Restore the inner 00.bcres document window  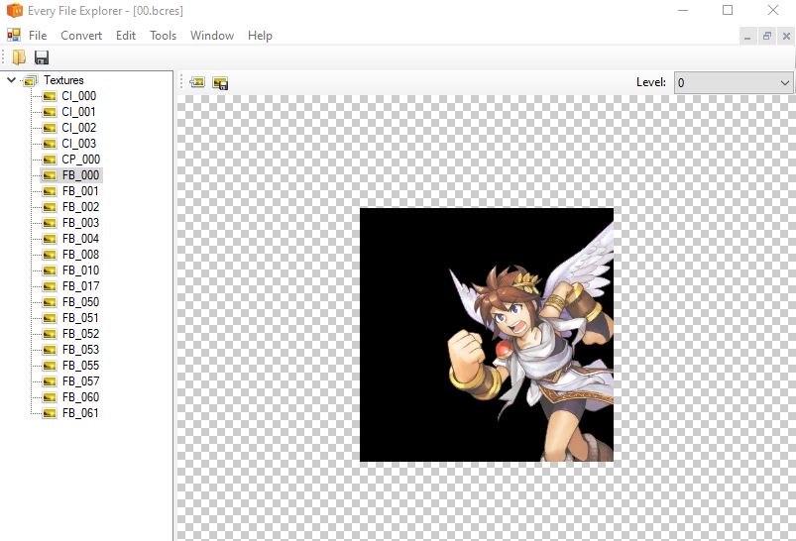coord(767,36)
